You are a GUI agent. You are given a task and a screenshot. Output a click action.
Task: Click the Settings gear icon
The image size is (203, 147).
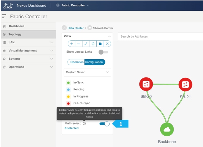pyautogui.click(x=4, y=59)
